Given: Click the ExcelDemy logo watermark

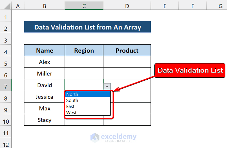Looking at the screenshot, I should (x=113, y=137).
